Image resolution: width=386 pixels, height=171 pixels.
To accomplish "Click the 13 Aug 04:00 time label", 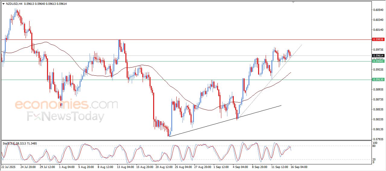I will click(x=125, y=167).
